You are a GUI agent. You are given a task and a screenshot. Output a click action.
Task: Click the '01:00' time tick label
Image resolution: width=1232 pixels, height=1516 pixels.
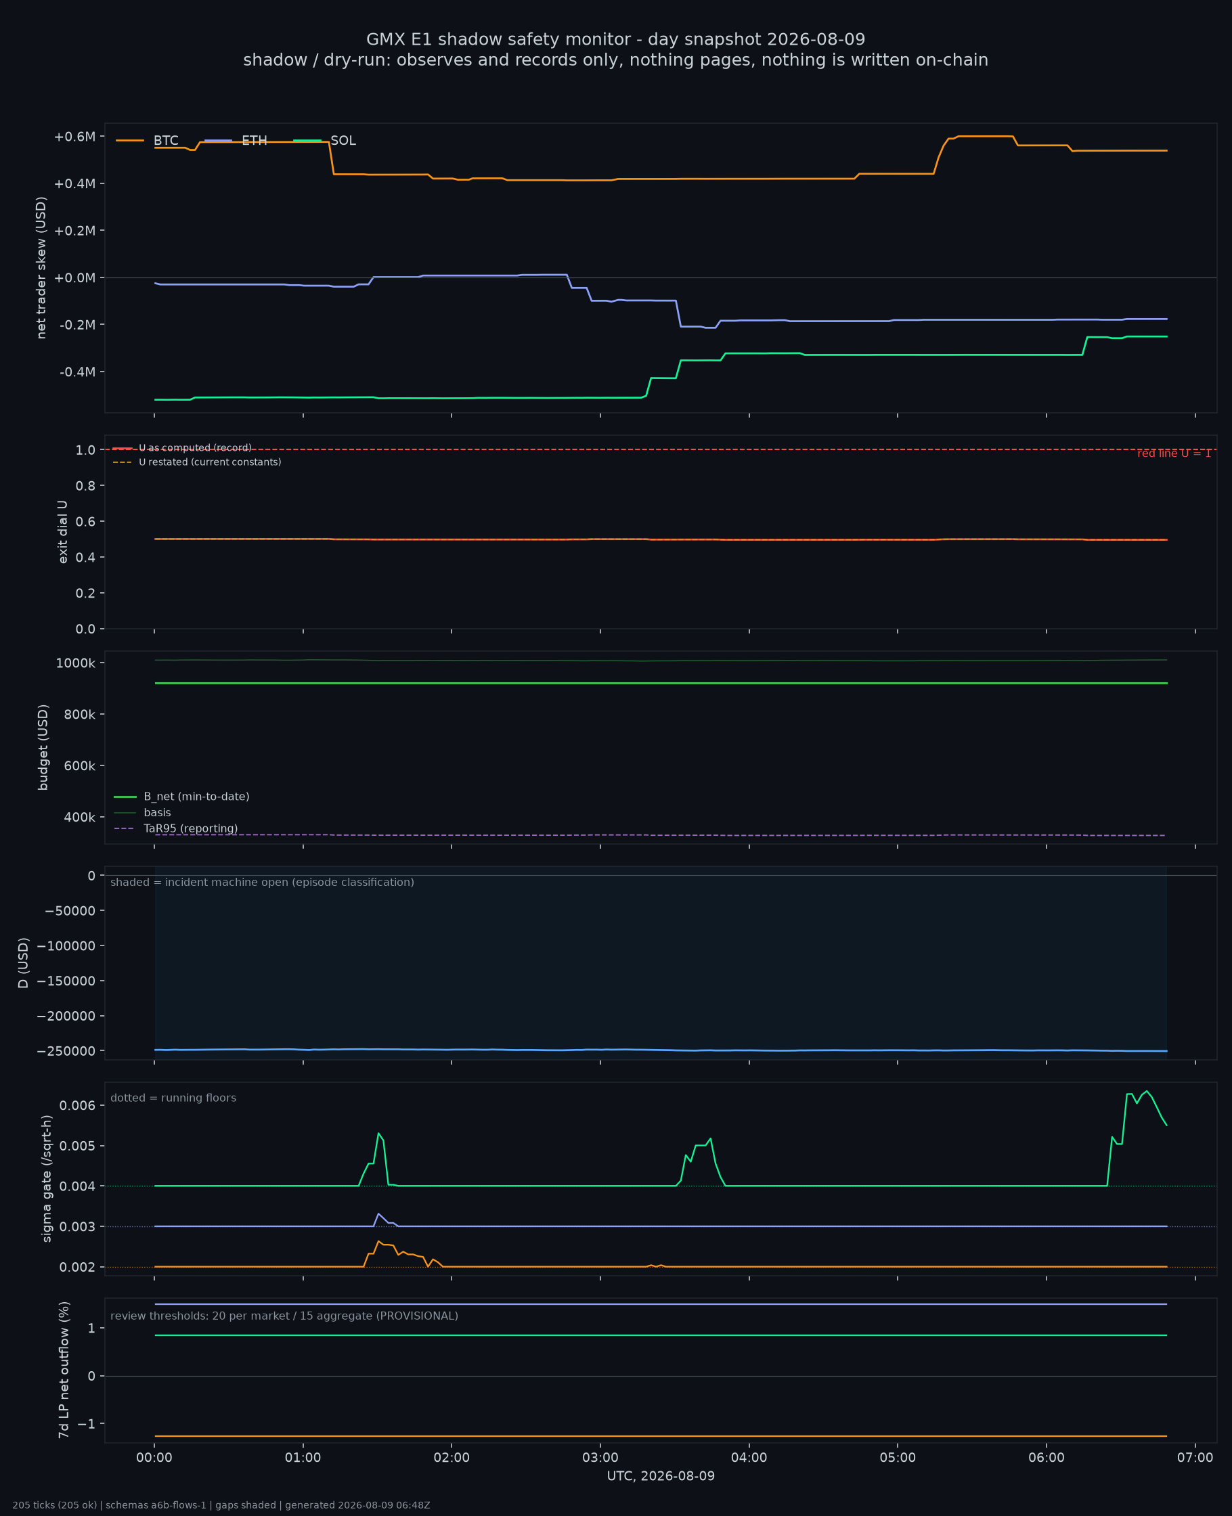(x=303, y=1458)
